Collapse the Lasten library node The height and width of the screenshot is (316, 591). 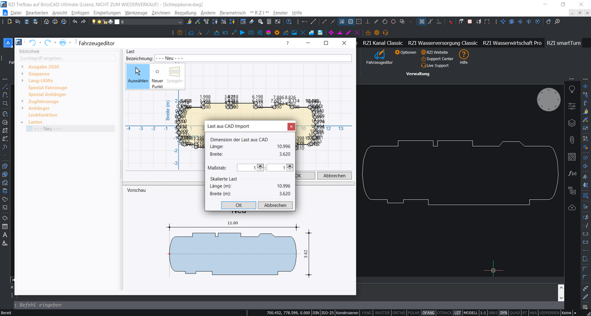point(22,122)
